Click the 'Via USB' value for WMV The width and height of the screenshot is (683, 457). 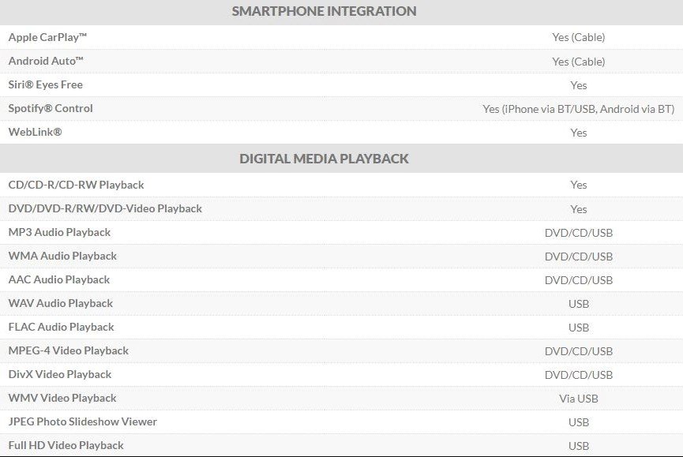click(x=579, y=399)
